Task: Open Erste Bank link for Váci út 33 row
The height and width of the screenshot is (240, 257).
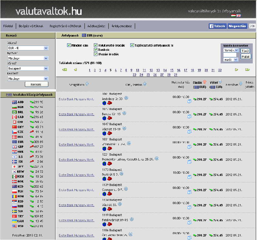Action: point(76,205)
